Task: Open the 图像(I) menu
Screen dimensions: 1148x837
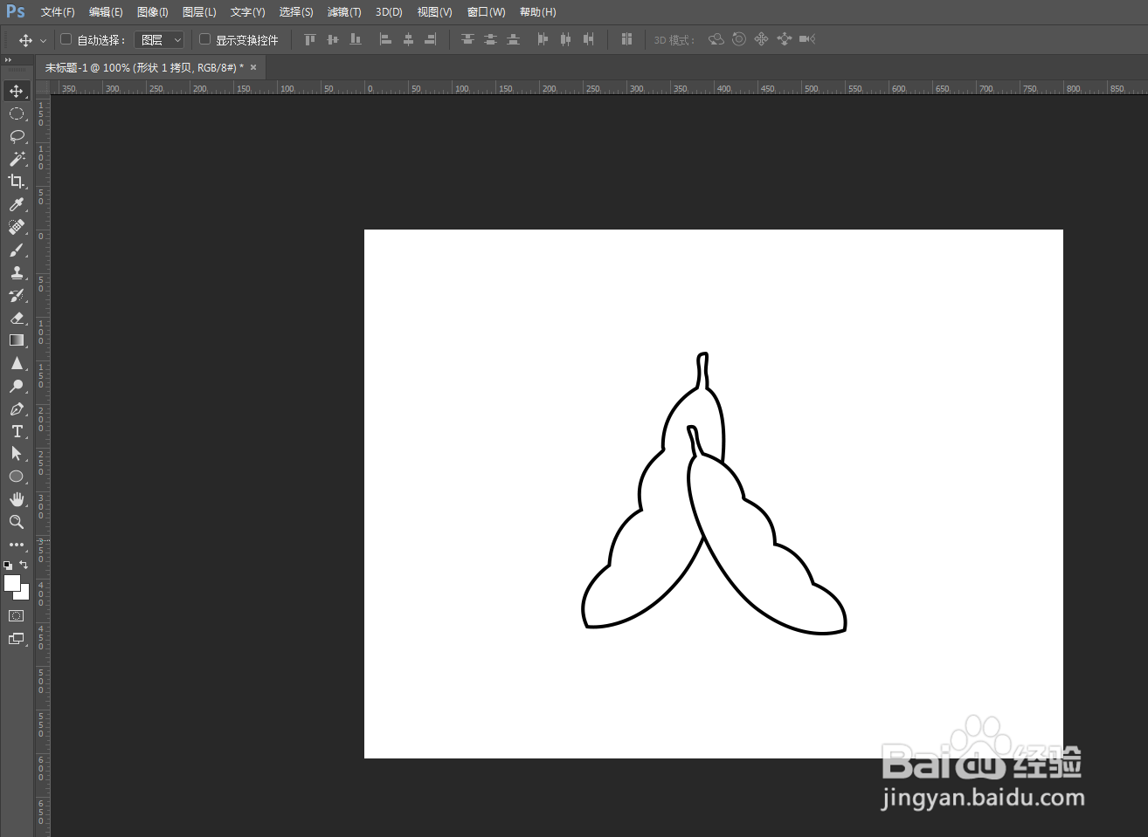Action: pyautogui.click(x=153, y=12)
